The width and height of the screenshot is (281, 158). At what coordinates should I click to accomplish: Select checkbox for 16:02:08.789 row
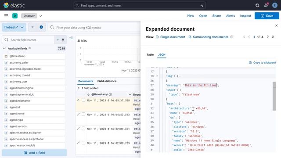pyautogui.click(x=83, y=143)
